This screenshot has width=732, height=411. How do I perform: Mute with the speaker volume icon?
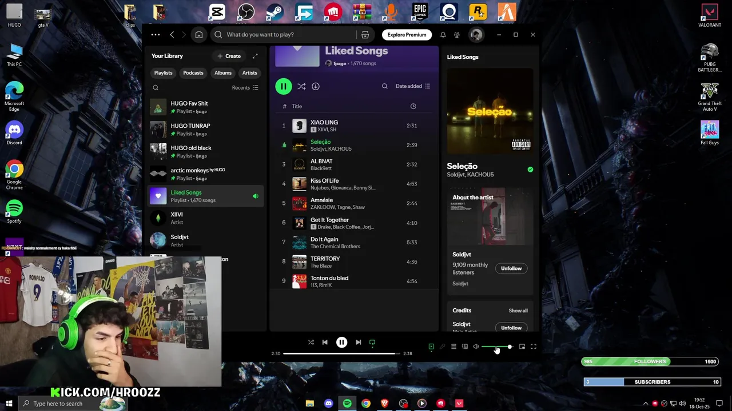coord(476,346)
